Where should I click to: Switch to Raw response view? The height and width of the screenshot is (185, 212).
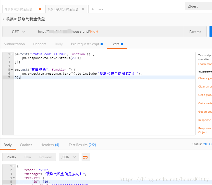tap(28, 157)
